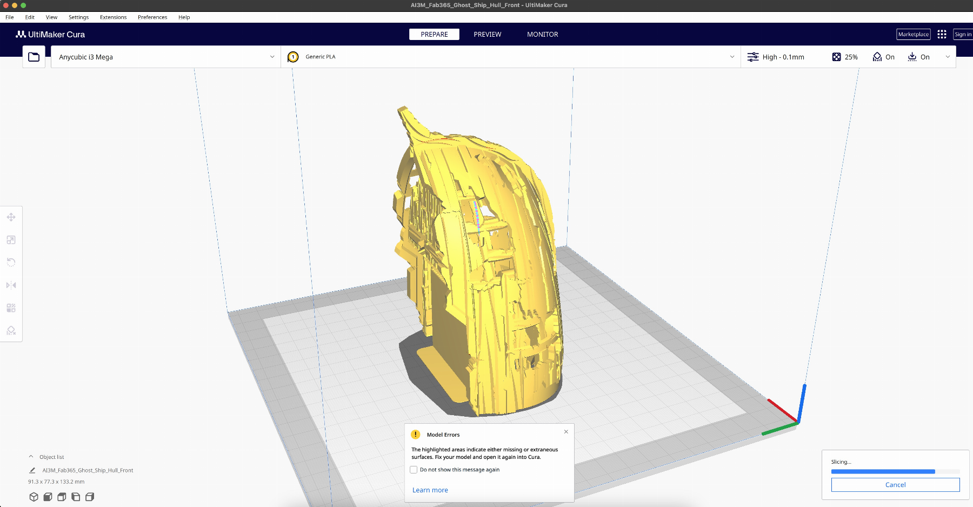Click the print profile sliders icon

(x=753, y=57)
